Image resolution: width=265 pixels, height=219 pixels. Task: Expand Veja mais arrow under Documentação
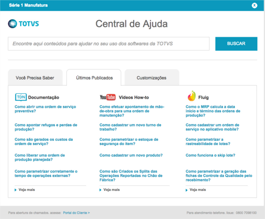tap(16, 190)
